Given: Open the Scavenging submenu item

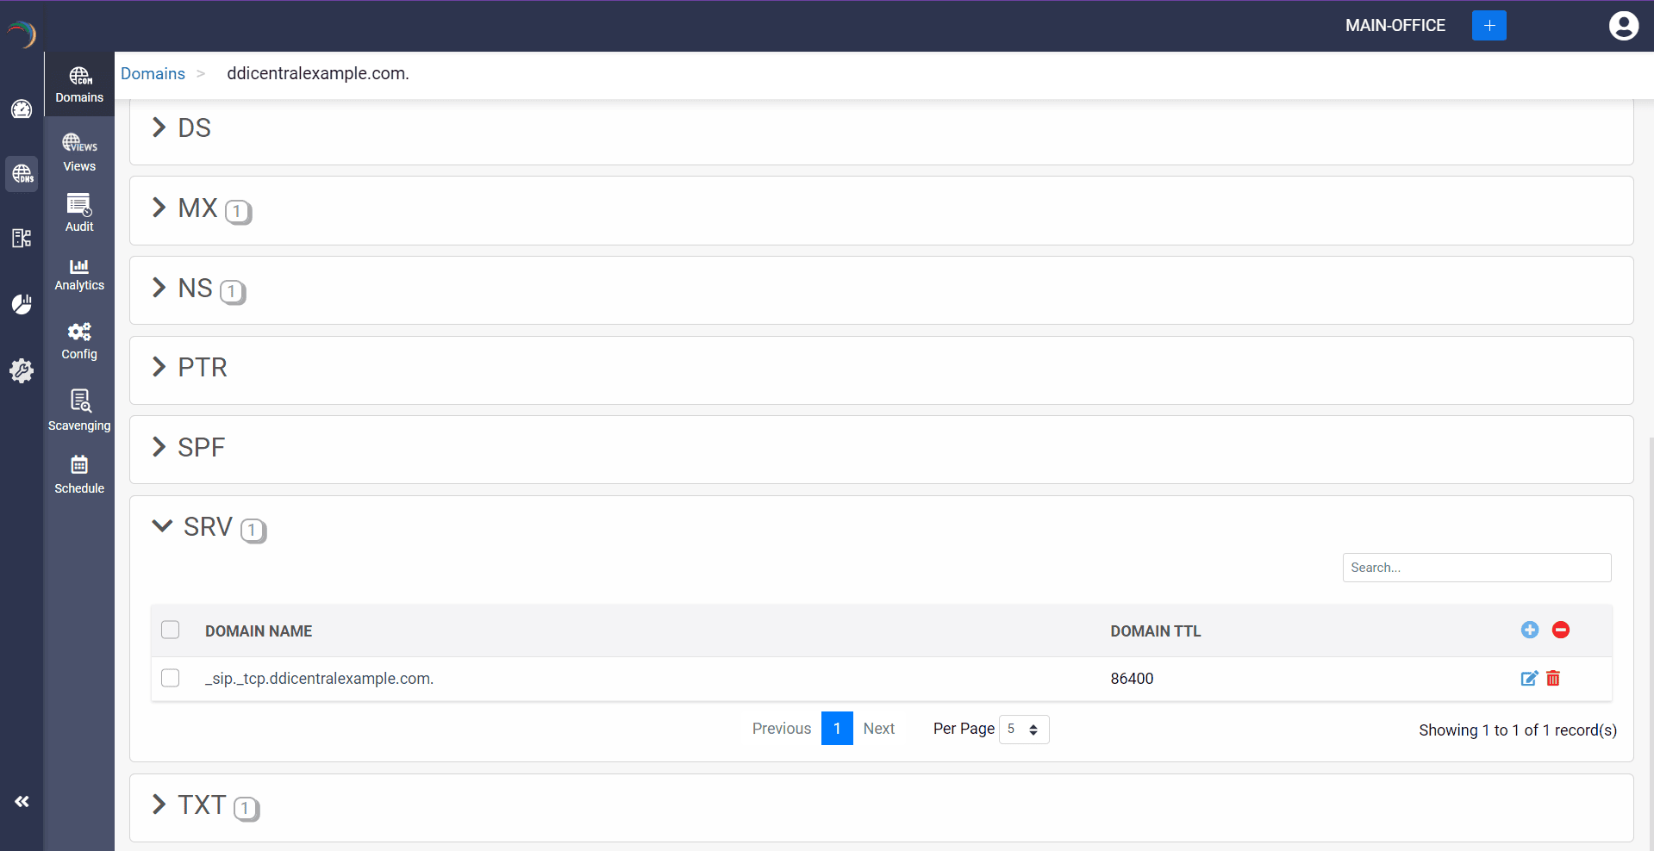Looking at the screenshot, I should point(79,411).
